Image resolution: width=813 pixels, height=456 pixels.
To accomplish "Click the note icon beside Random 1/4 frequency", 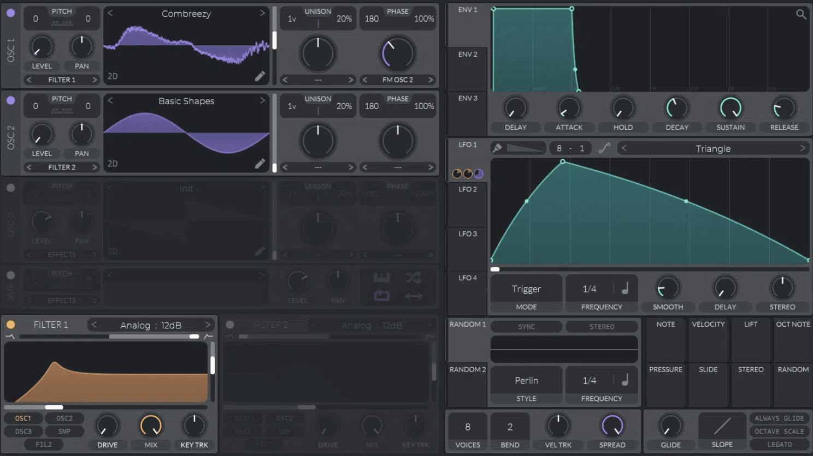I will (x=626, y=380).
